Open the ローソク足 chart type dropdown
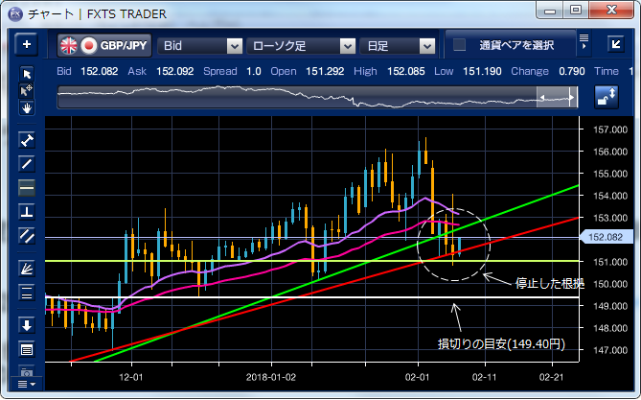The height and width of the screenshot is (400, 641). point(301,46)
